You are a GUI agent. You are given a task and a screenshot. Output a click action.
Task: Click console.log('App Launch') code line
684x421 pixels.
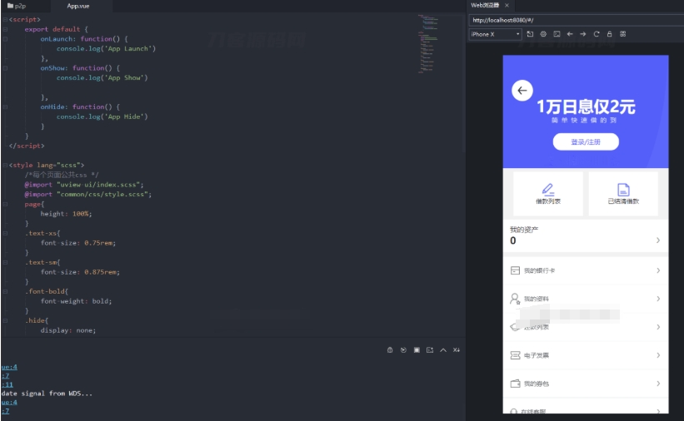[106, 48]
